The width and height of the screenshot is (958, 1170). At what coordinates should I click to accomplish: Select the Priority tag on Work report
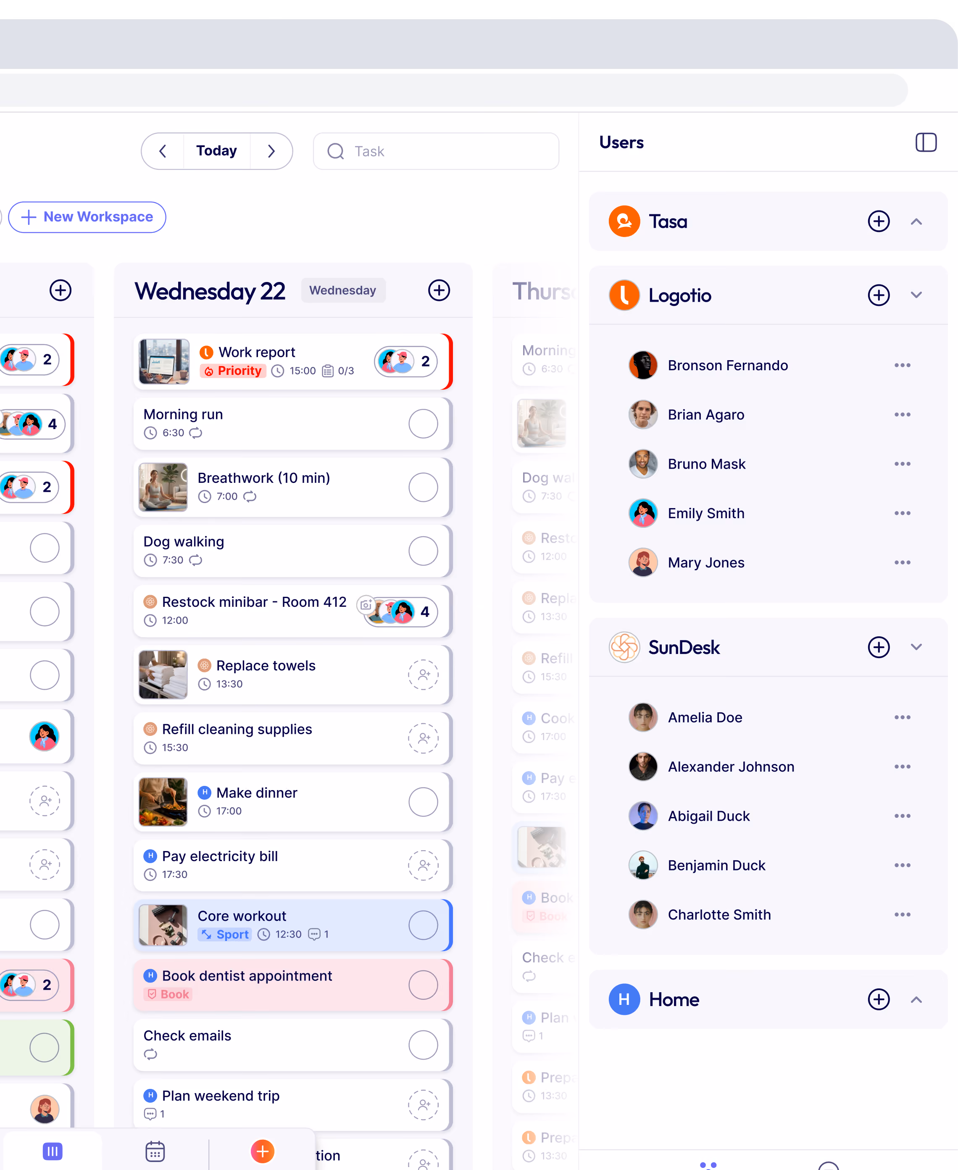tap(232, 371)
